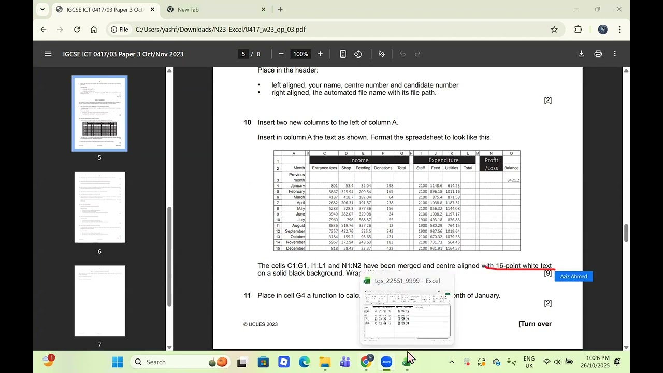Switch to Chrome in the taskbar
The width and height of the screenshot is (663, 373).
click(366, 362)
